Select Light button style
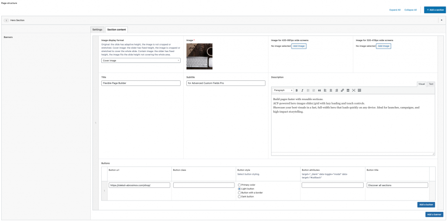This screenshot has height=222, width=447. coord(239,189)
